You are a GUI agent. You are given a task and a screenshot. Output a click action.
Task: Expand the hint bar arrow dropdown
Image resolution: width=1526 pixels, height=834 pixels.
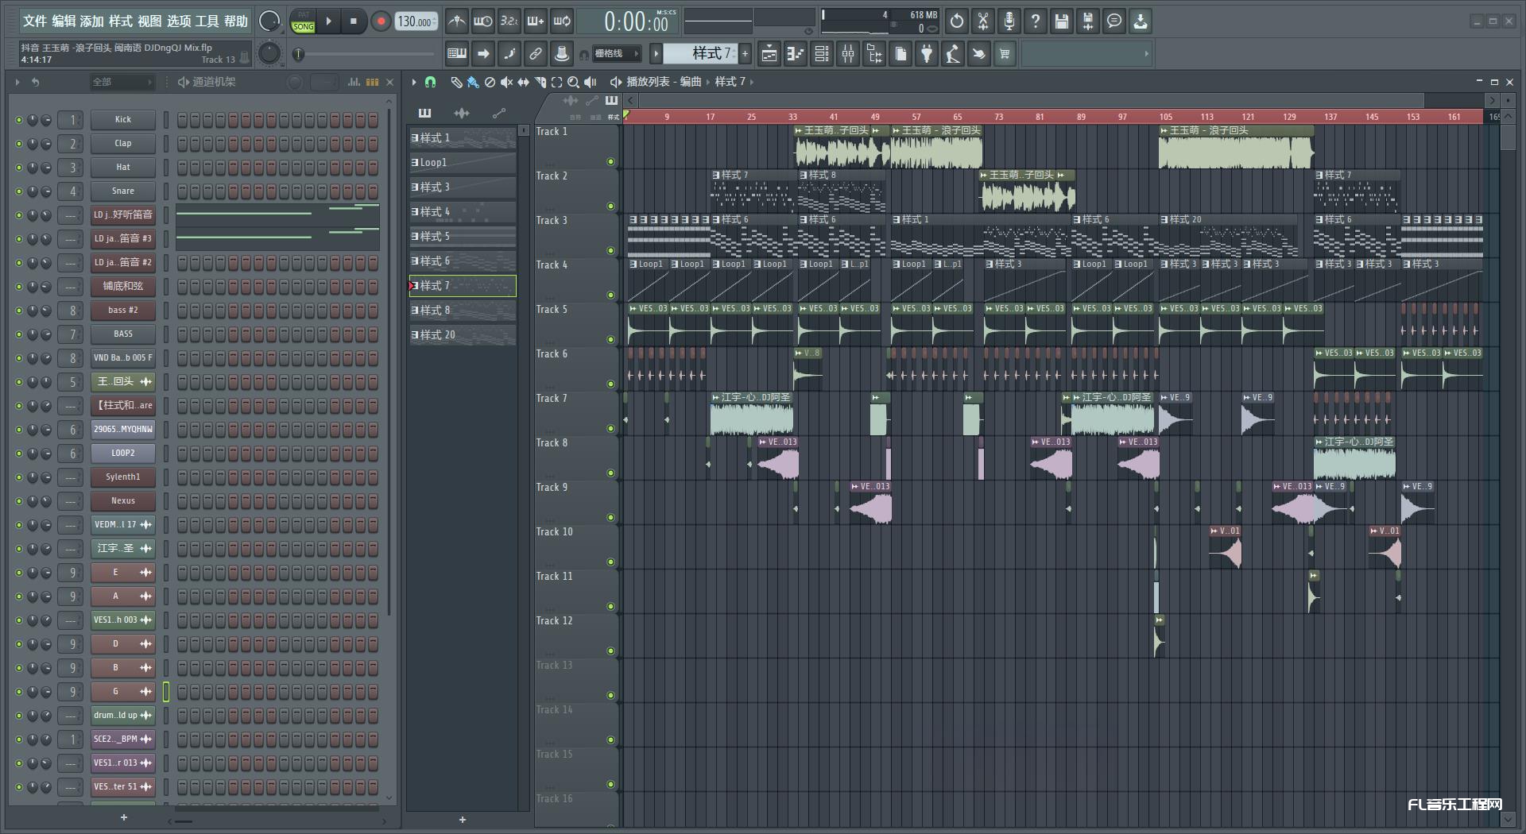point(1146,54)
